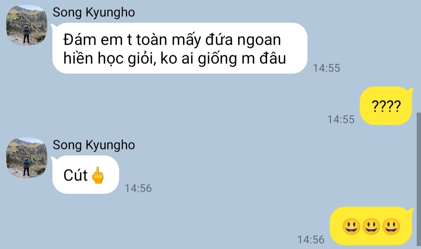421x249 pixels.
Task: Tap Song Kyungho's second profile picture
Action: click(x=27, y=158)
